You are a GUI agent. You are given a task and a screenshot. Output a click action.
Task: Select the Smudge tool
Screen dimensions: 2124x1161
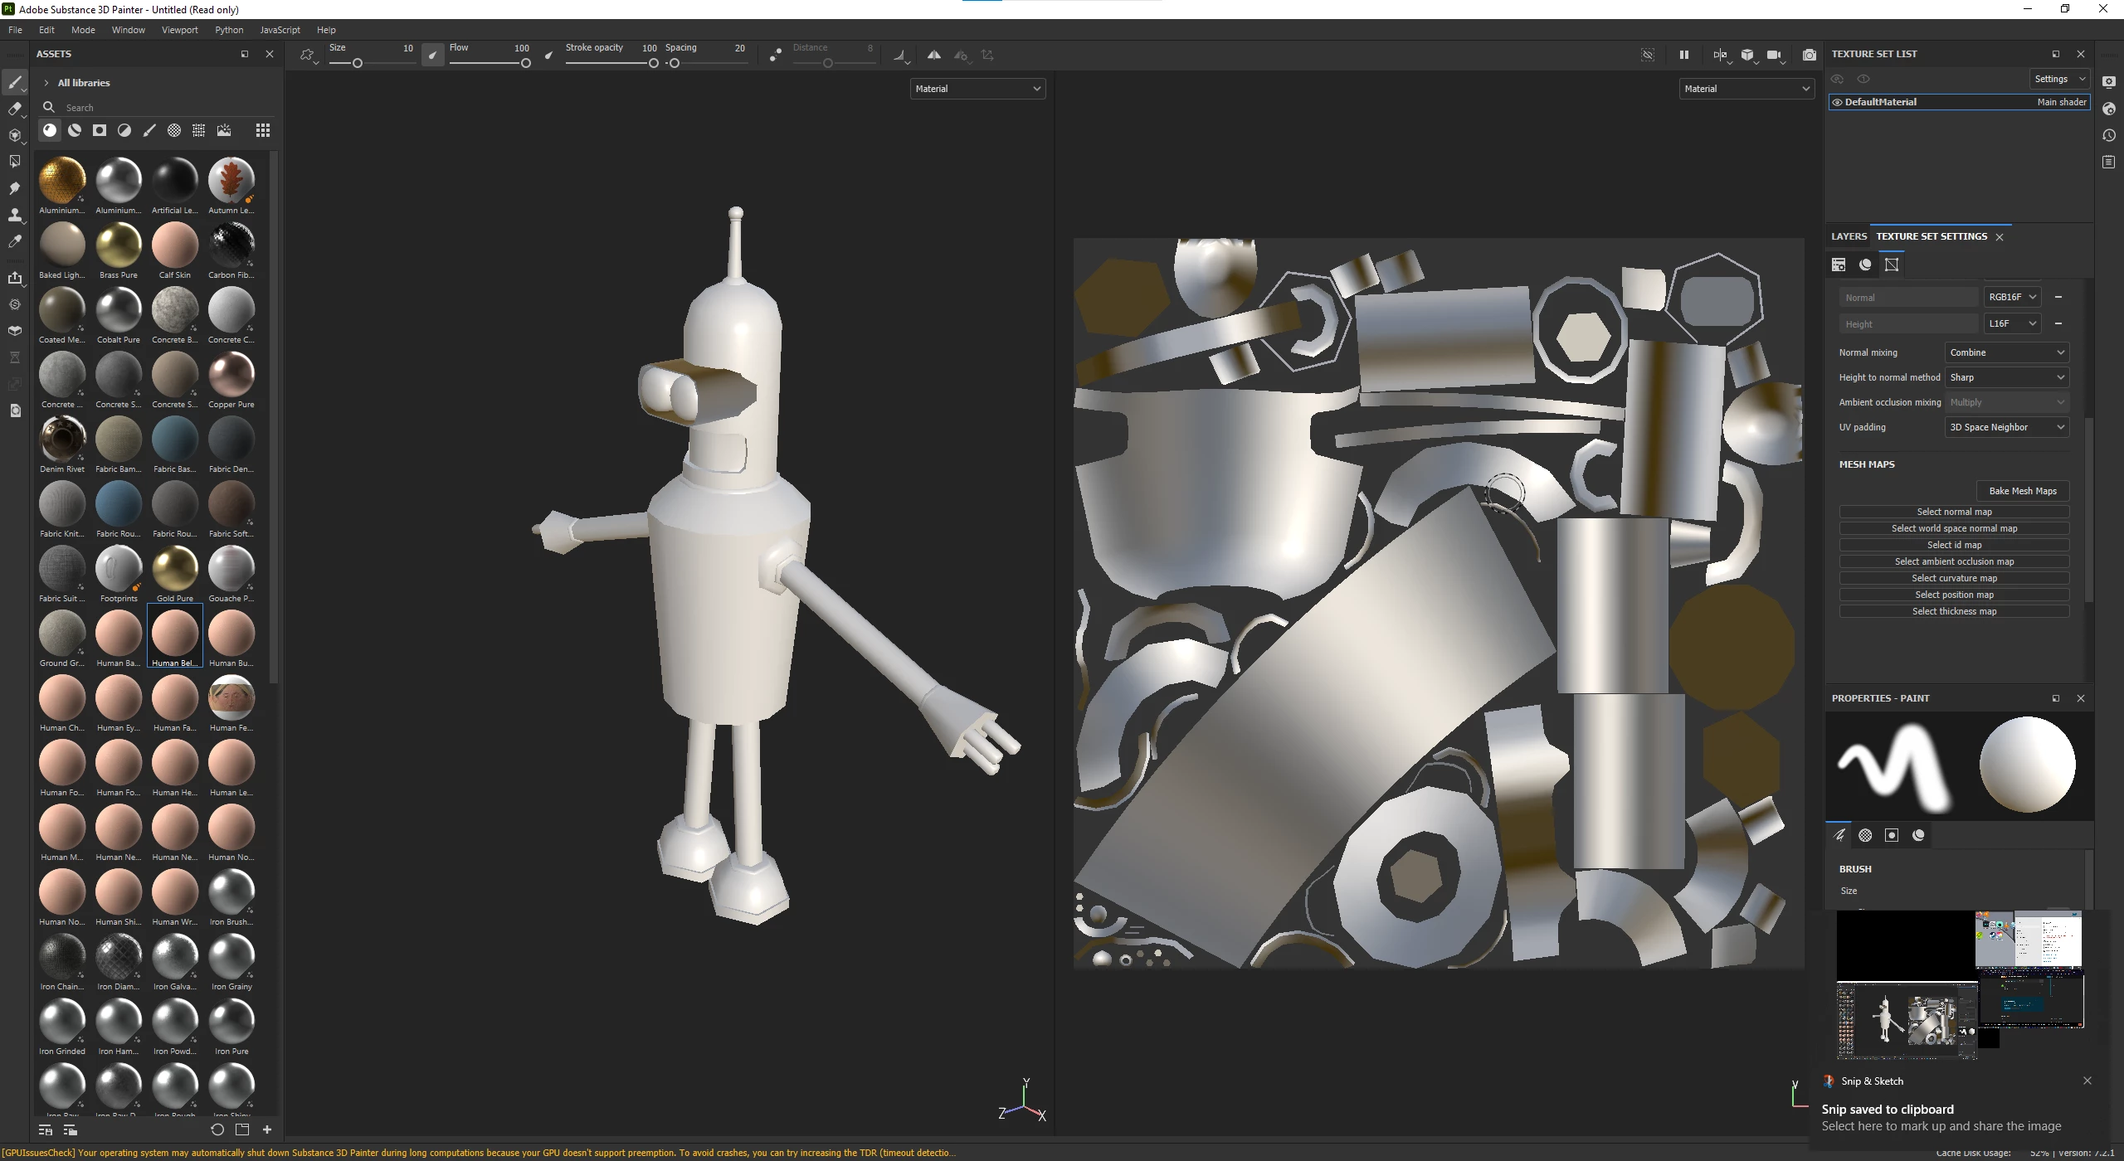coord(14,188)
